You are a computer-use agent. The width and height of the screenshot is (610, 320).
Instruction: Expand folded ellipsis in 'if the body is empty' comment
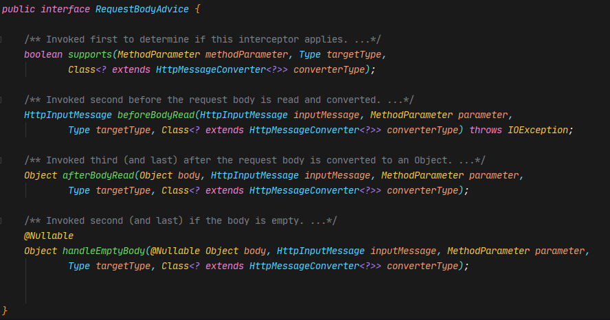318,221
